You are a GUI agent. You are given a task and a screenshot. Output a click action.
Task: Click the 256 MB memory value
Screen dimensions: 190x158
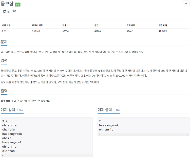point(36,31)
